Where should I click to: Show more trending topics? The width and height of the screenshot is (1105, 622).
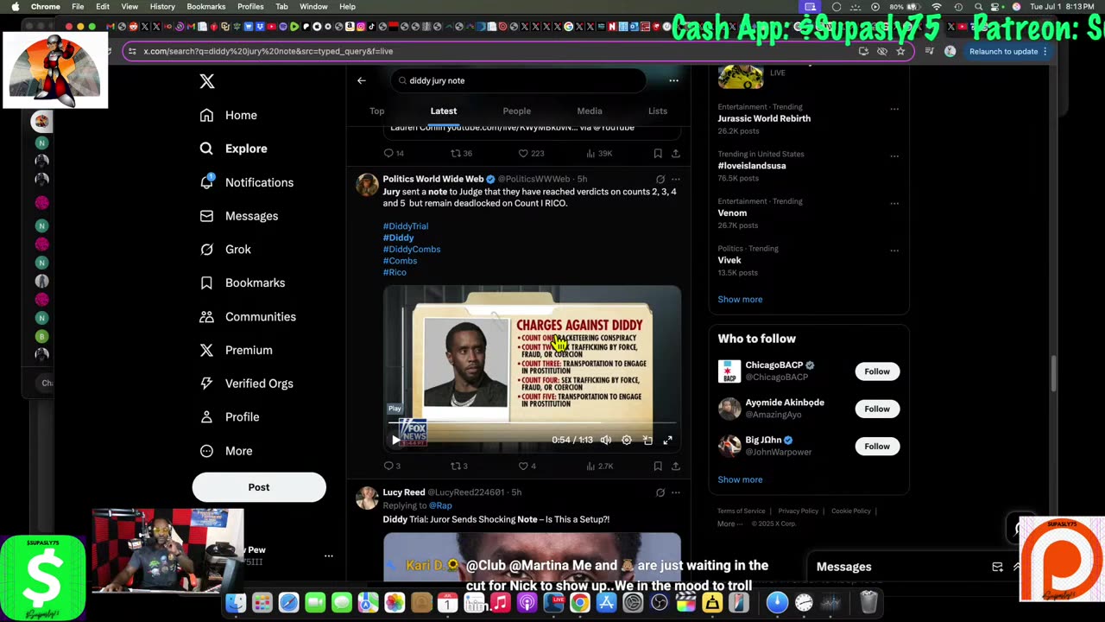point(740,299)
